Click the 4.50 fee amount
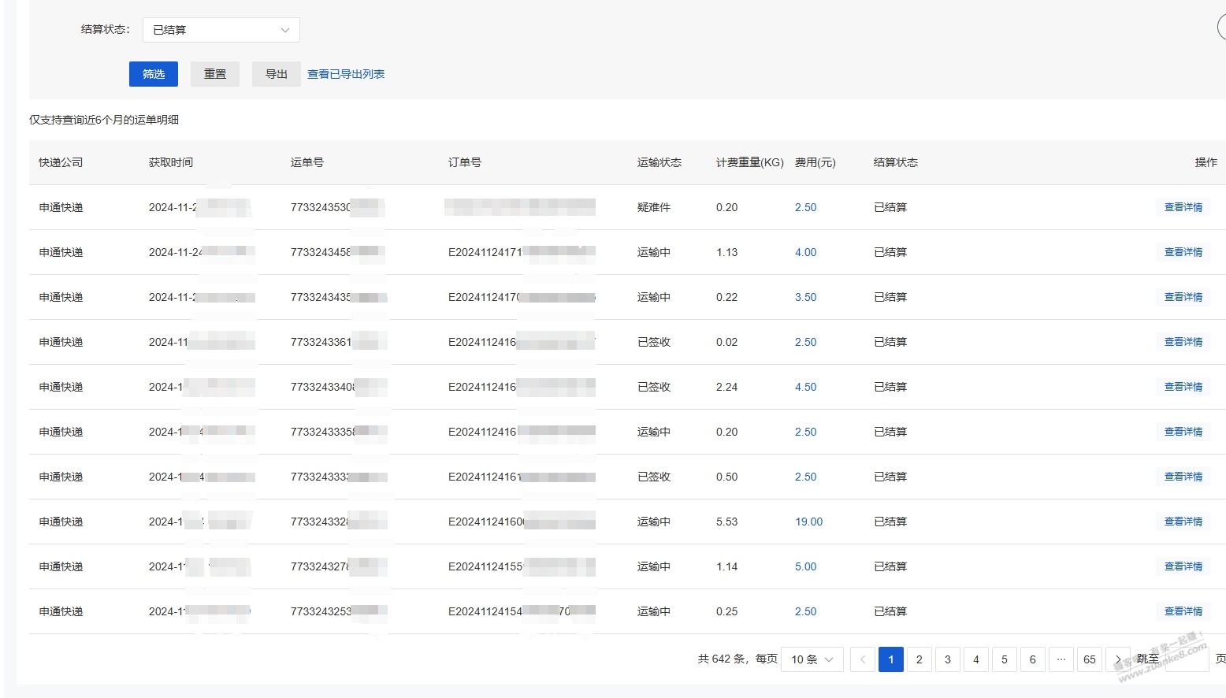Screen dimensions: 1226x698 pos(805,387)
